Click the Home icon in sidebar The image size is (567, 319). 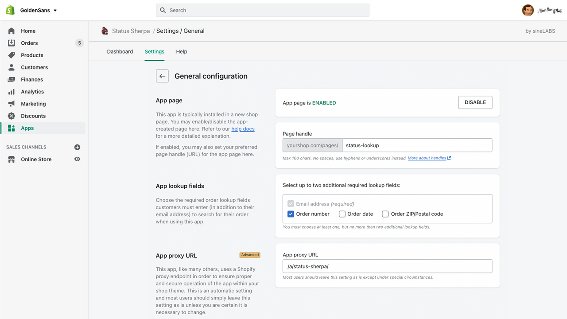click(x=12, y=31)
